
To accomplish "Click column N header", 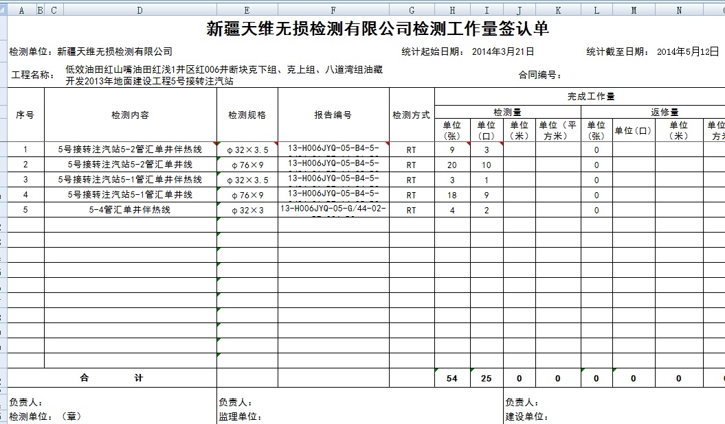I will (679, 10).
